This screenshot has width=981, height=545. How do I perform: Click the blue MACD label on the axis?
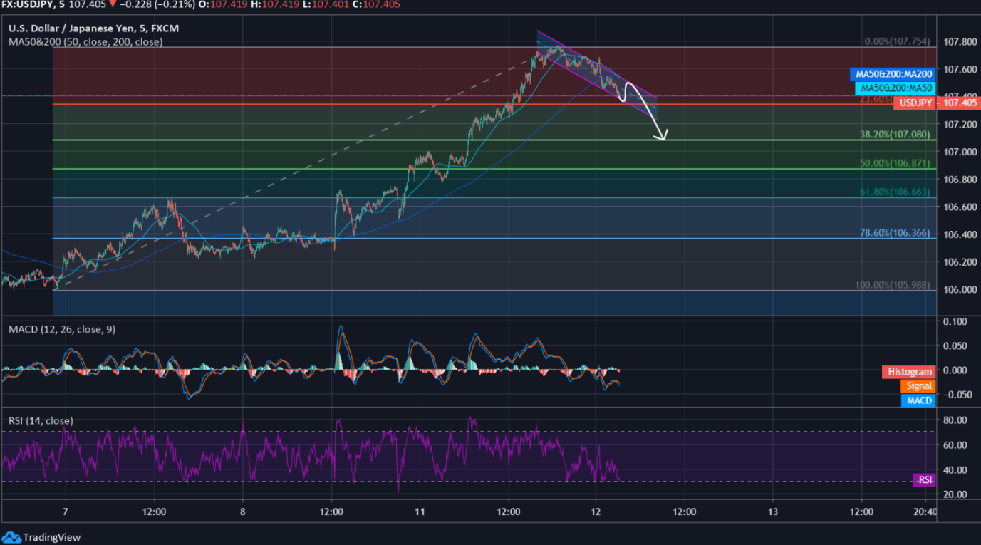coord(918,400)
